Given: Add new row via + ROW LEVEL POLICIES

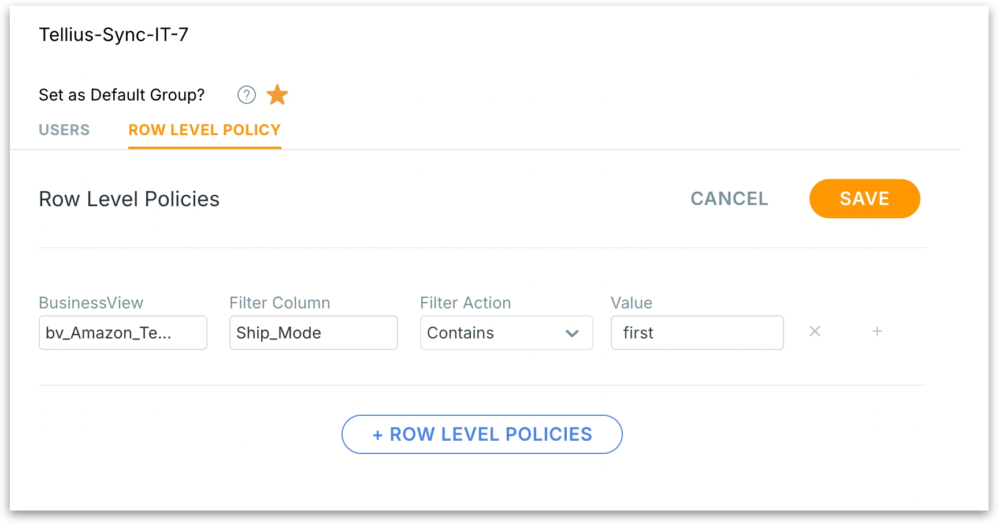Looking at the screenshot, I should (x=482, y=434).
